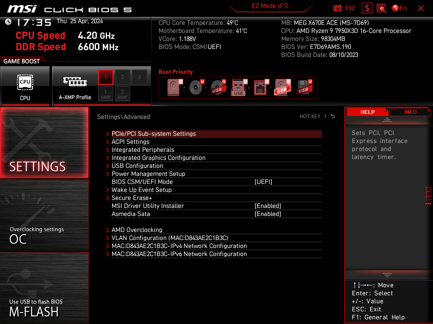433x324 pixels.
Task: Select the USB CD/DVD boot device
Action: (218, 87)
